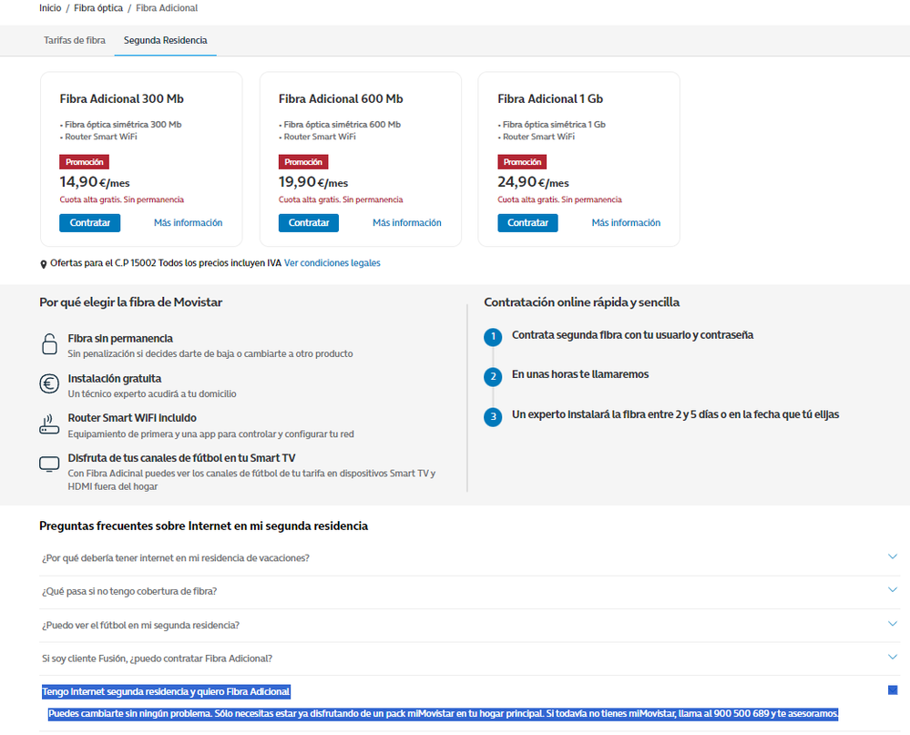
Task: Click Contratar for Fibra Adicional 300 Mb
Action: tap(89, 223)
